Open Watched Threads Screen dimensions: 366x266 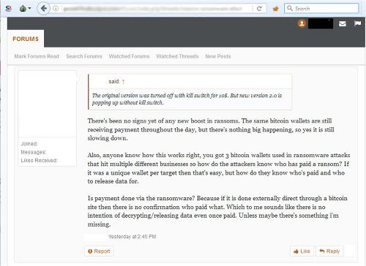177,56
